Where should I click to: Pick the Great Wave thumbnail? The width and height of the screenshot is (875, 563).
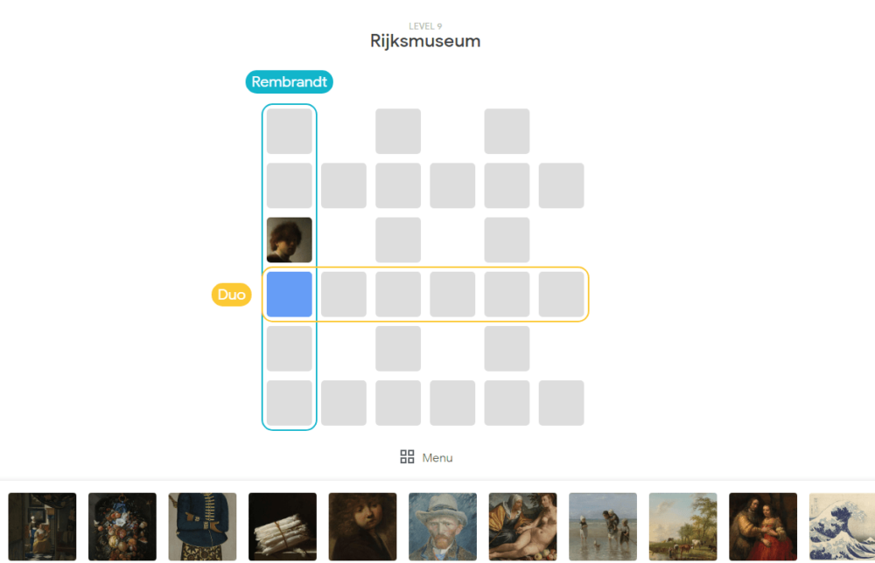click(x=842, y=526)
